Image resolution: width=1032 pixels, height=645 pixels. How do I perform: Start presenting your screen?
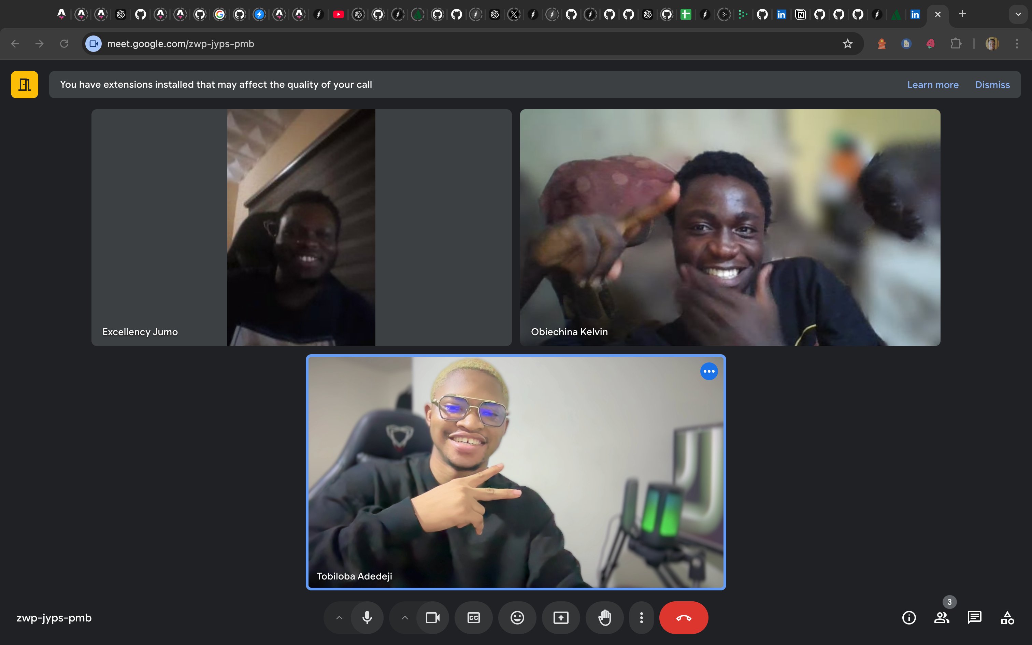pyautogui.click(x=561, y=617)
